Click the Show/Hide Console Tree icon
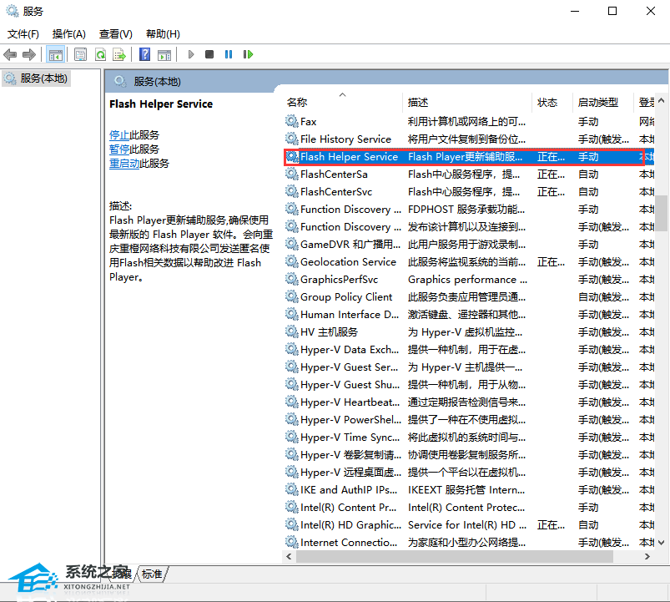The height and width of the screenshot is (602, 670). click(55, 54)
